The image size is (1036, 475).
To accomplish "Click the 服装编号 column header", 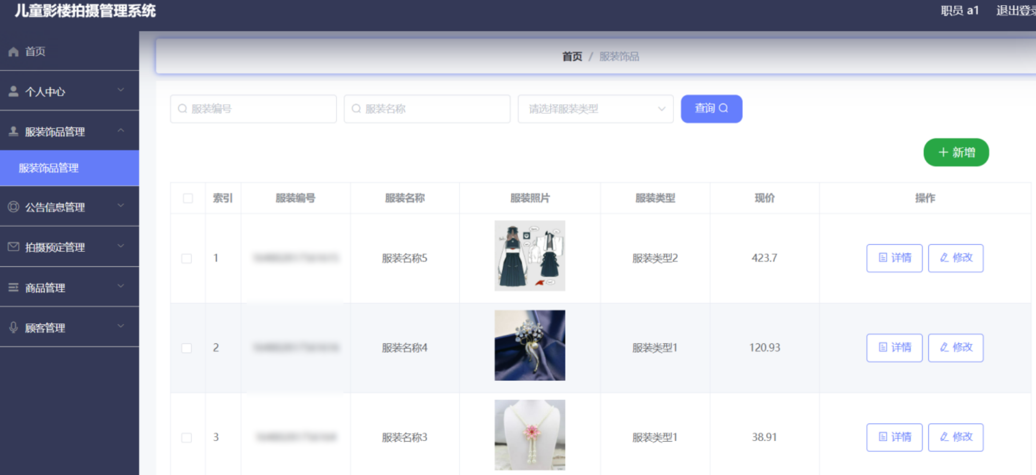I will tap(296, 198).
